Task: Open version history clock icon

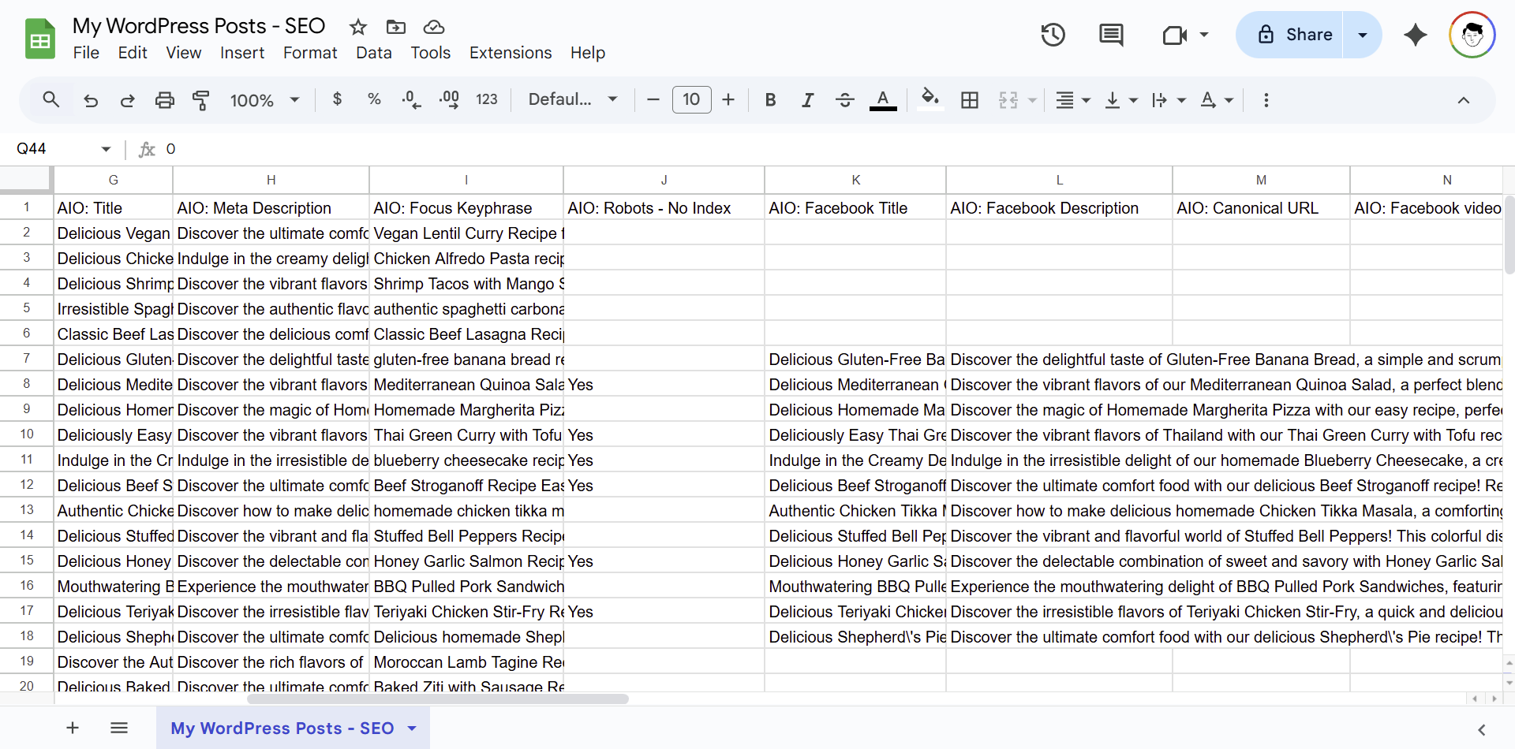Action: 1053,35
